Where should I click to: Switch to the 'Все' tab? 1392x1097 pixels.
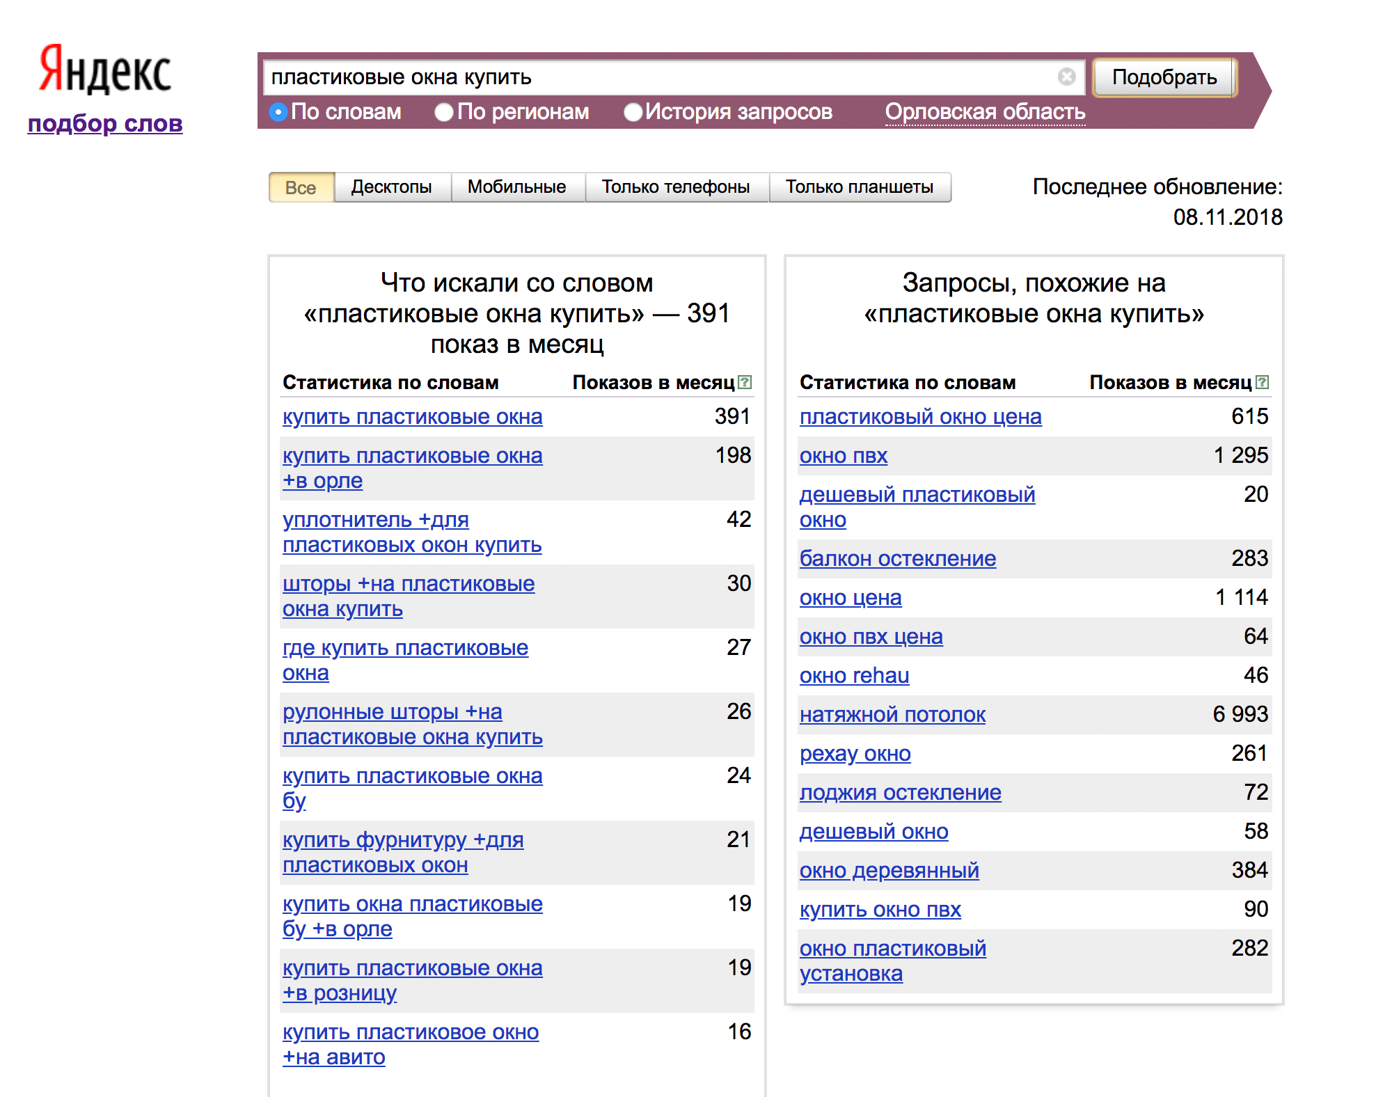pos(301,187)
